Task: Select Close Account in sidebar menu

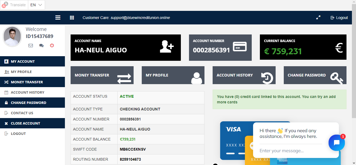Action: tap(25, 123)
